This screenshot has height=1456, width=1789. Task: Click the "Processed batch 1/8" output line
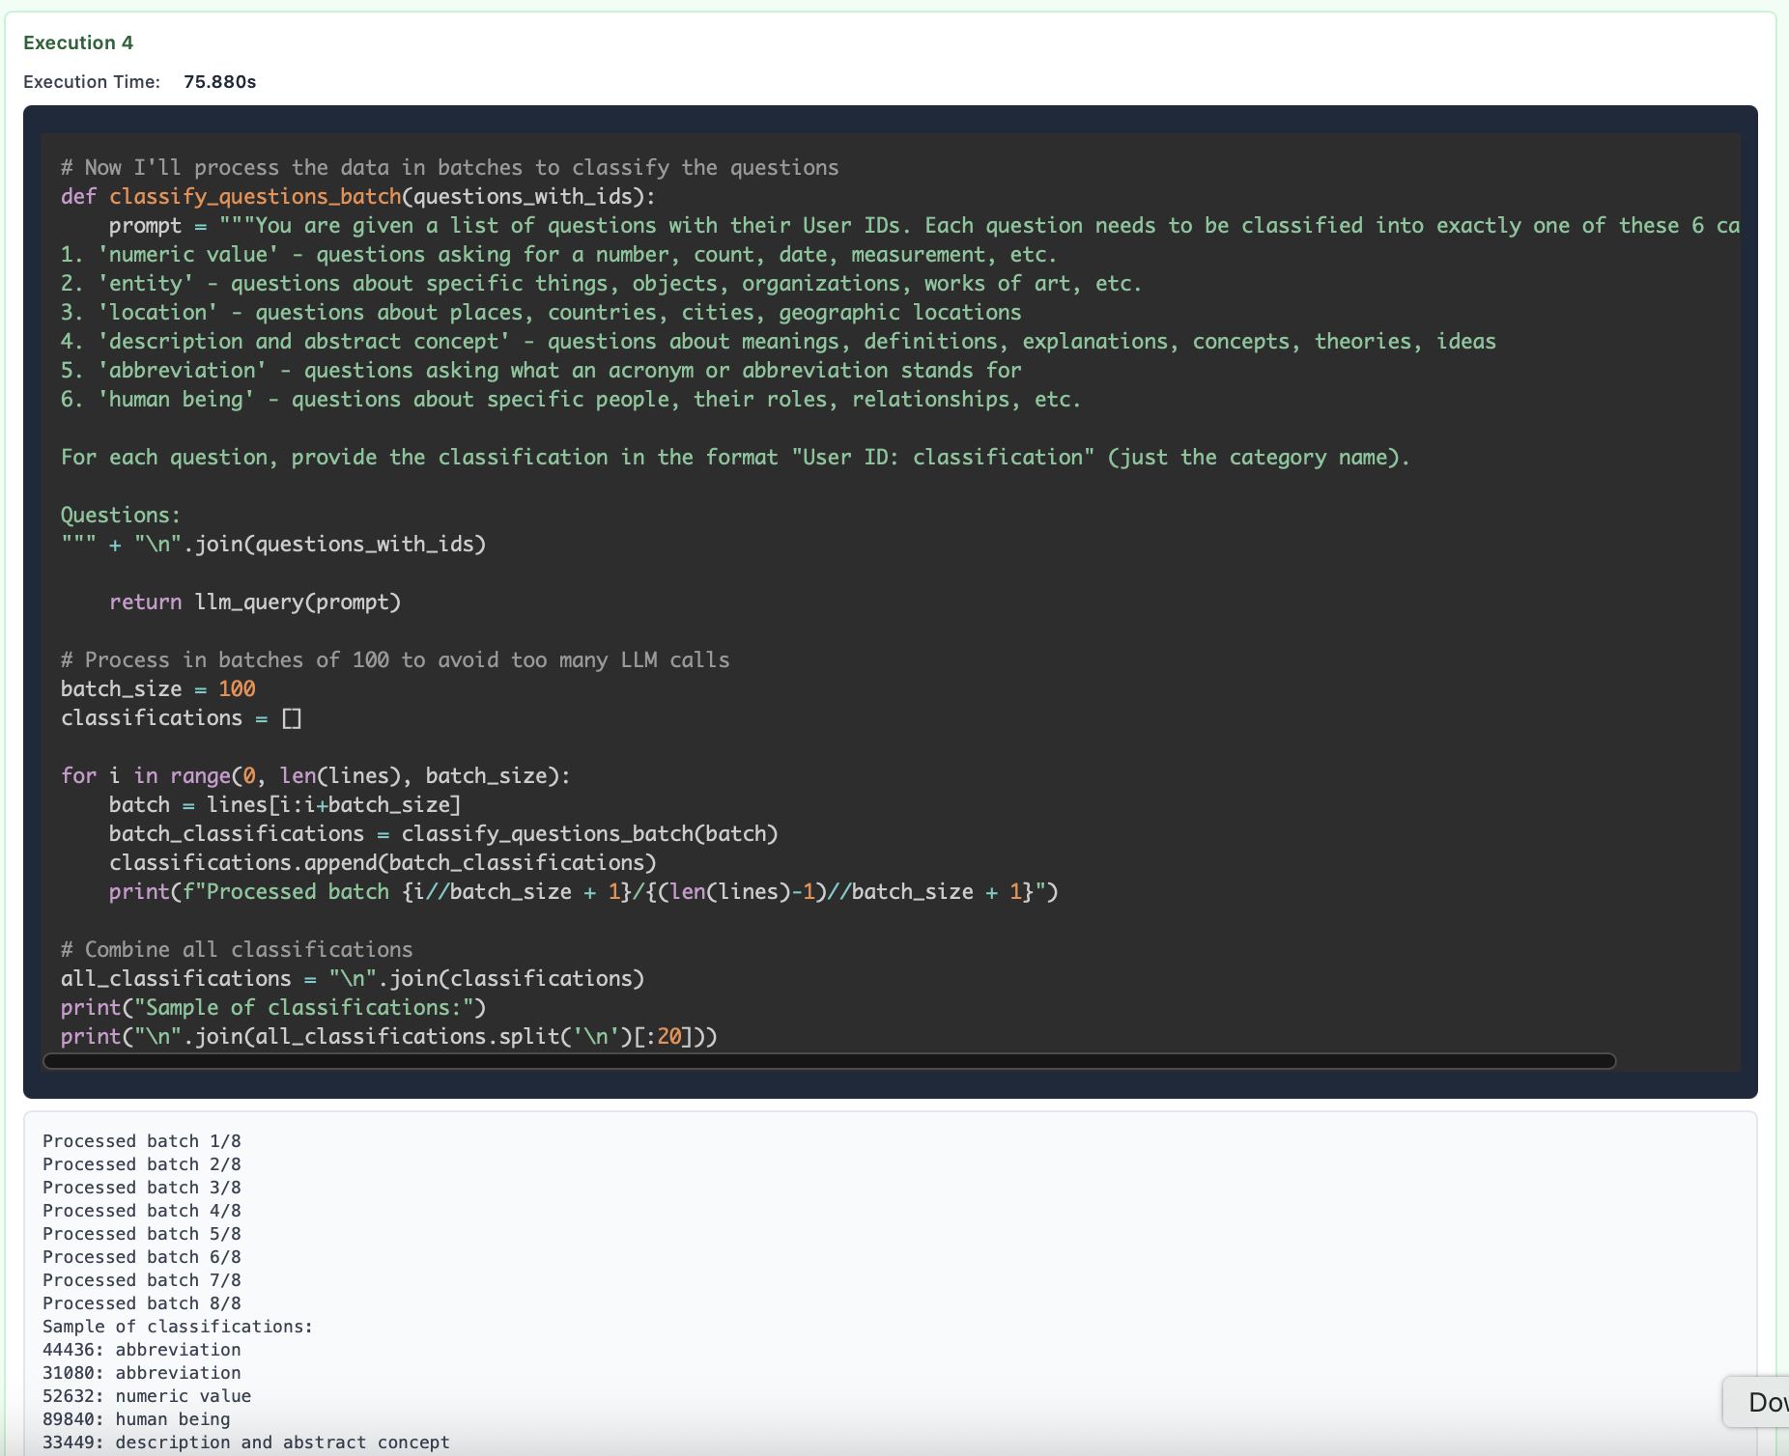pyautogui.click(x=142, y=1141)
